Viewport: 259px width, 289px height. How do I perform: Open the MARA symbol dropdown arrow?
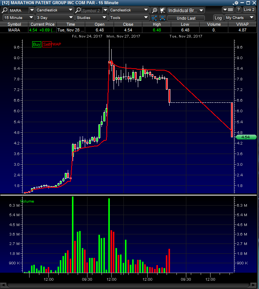click(x=32, y=10)
